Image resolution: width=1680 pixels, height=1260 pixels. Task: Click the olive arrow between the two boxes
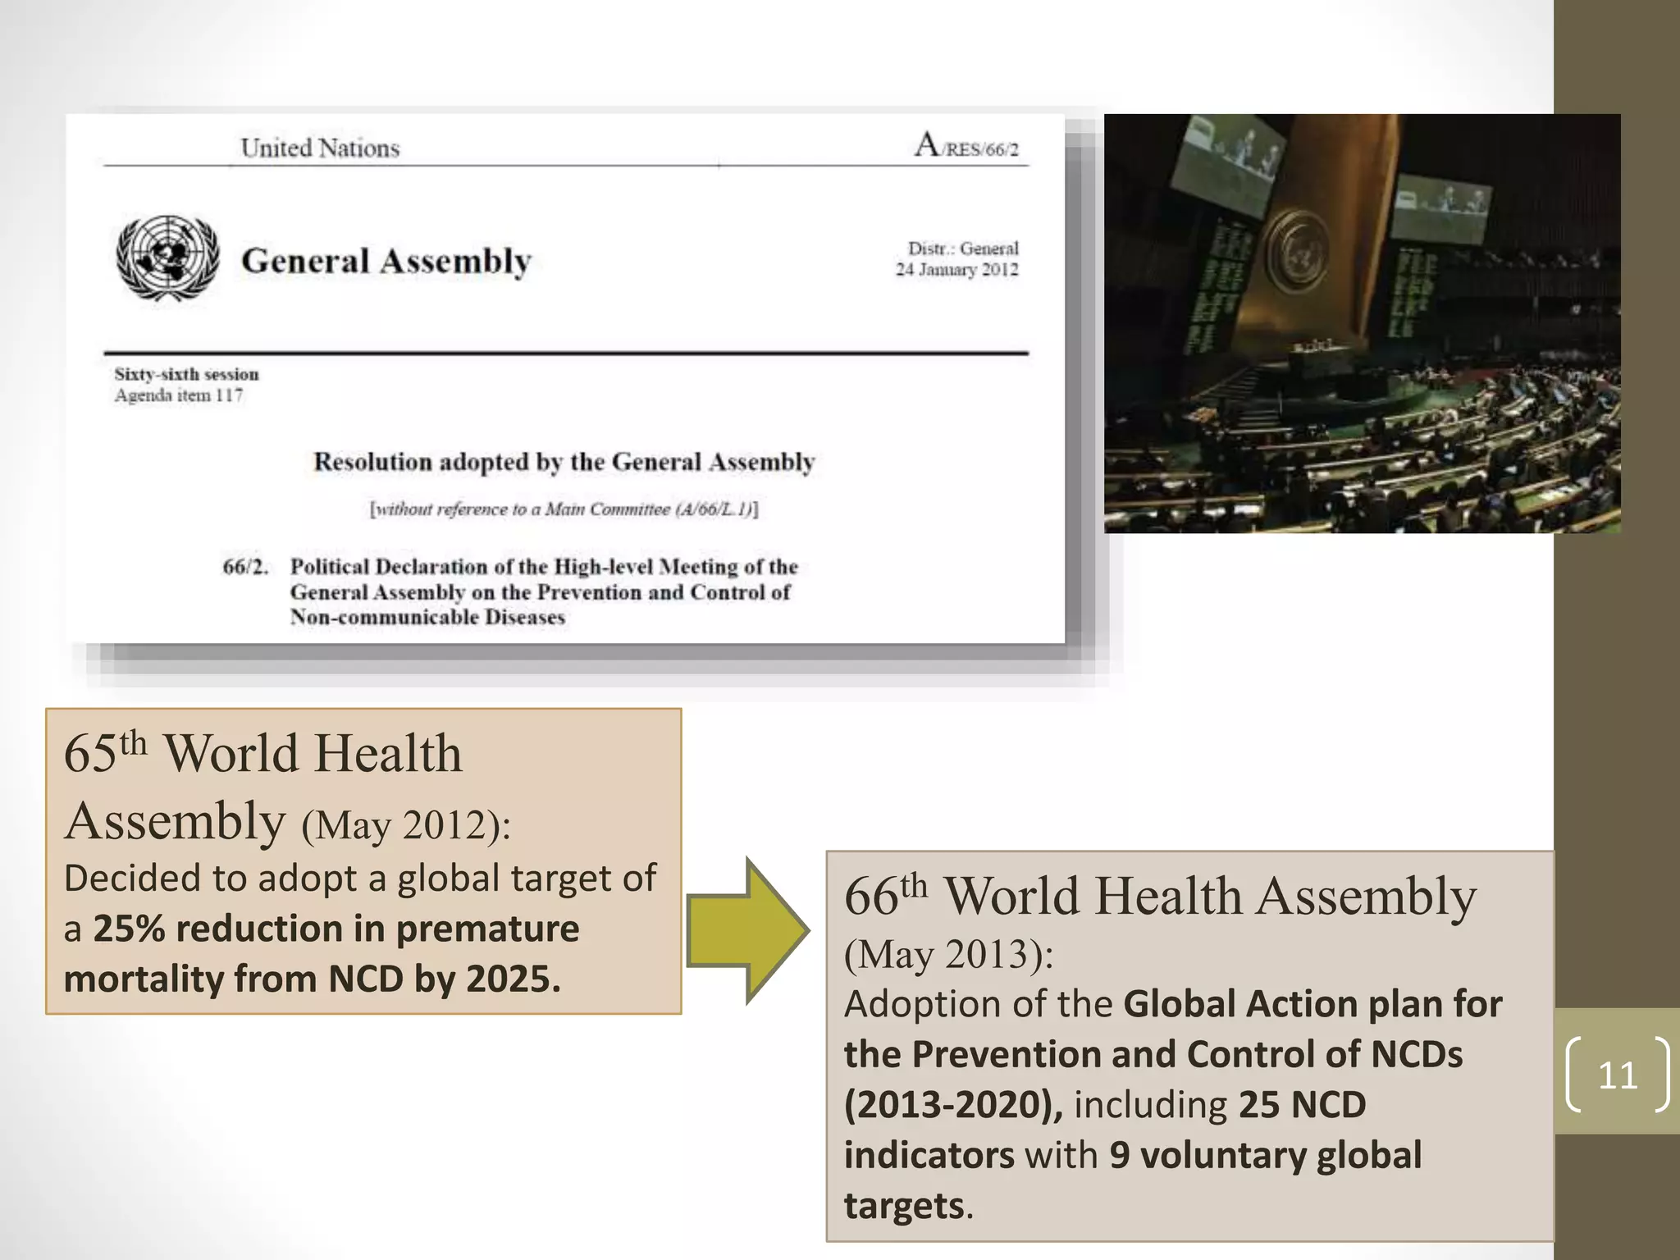748,931
